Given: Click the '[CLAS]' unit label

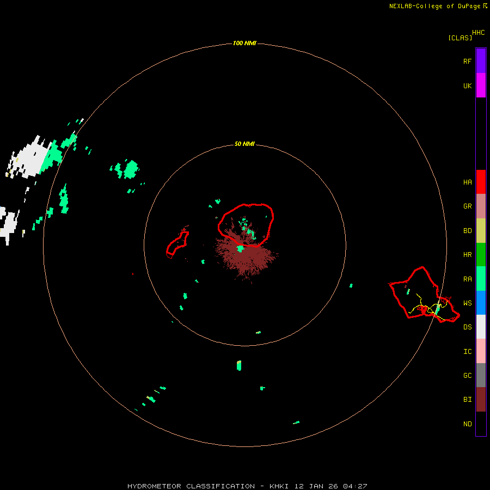Looking at the screenshot, I should coord(460,38).
